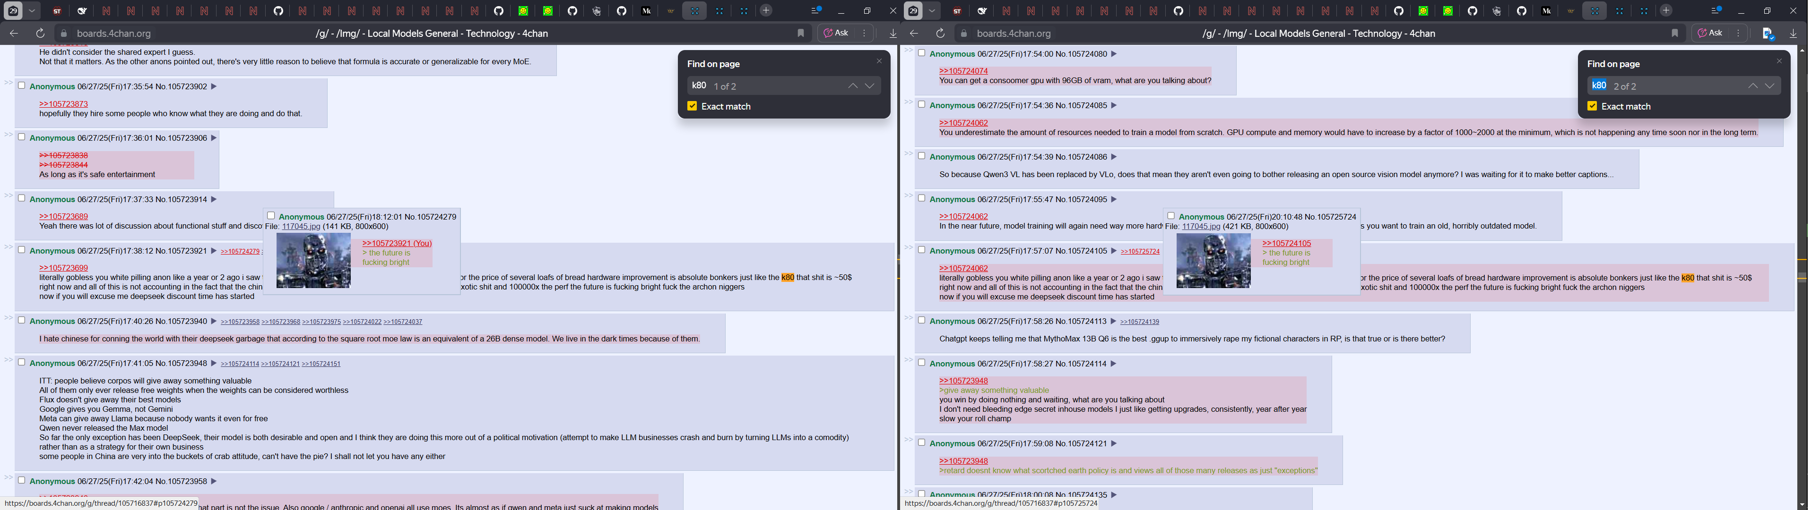
Task: Jump to next match in right Find panel
Action: pos(1770,86)
